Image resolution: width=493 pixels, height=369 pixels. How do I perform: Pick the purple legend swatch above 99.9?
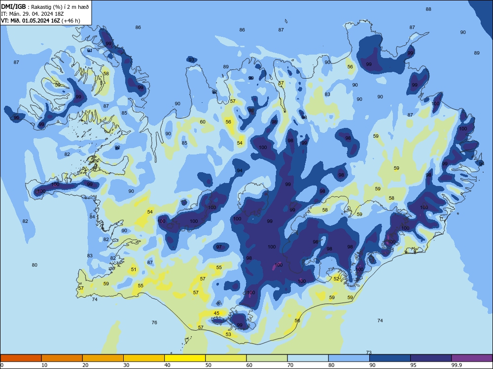click(x=472, y=358)
